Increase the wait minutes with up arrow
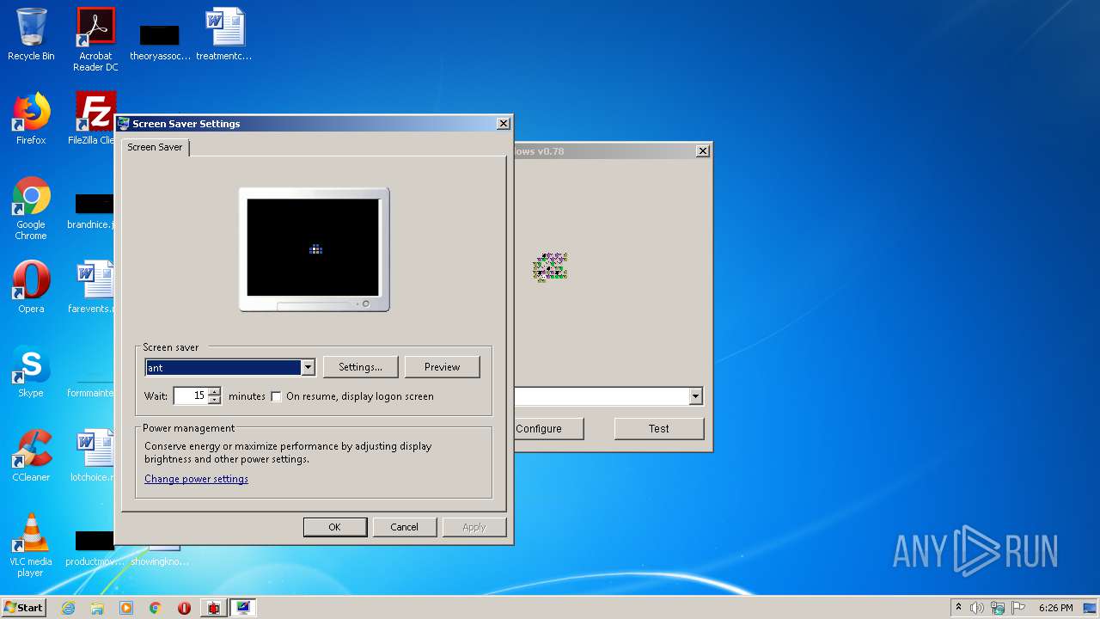This screenshot has height=619, width=1100. 215,391
